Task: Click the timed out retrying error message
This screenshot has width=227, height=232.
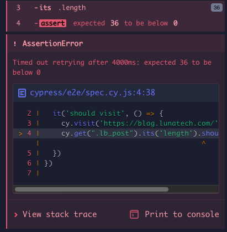Action: [x=112, y=68]
